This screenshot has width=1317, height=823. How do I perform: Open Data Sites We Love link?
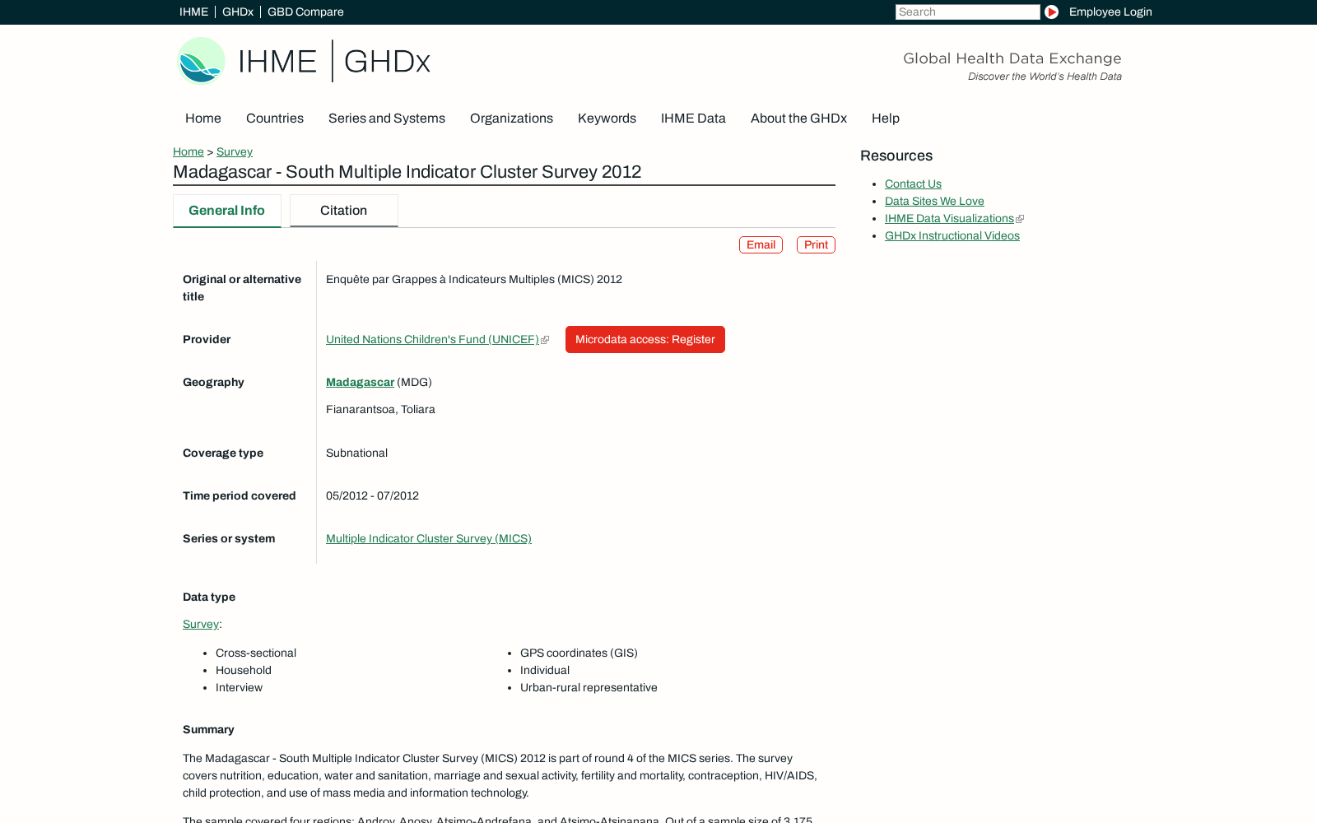tap(934, 202)
